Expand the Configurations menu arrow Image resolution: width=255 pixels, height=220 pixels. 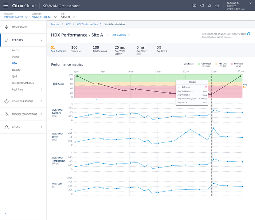click(x=42, y=101)
